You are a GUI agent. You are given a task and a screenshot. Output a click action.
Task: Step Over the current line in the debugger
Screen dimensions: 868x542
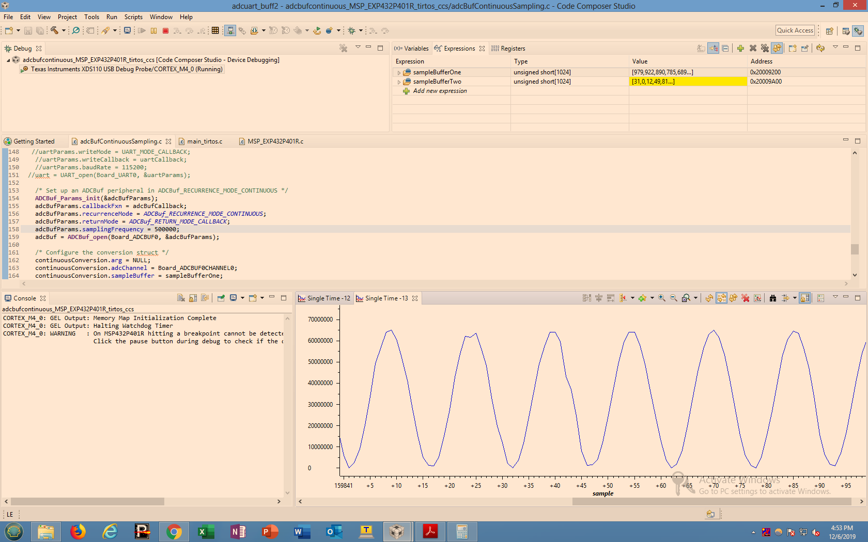coord(190,30)
